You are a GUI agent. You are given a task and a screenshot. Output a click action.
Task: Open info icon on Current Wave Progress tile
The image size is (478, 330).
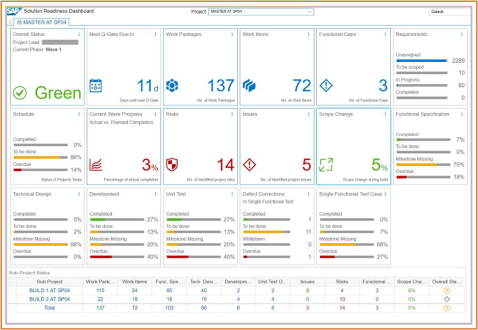click(155, 114)
